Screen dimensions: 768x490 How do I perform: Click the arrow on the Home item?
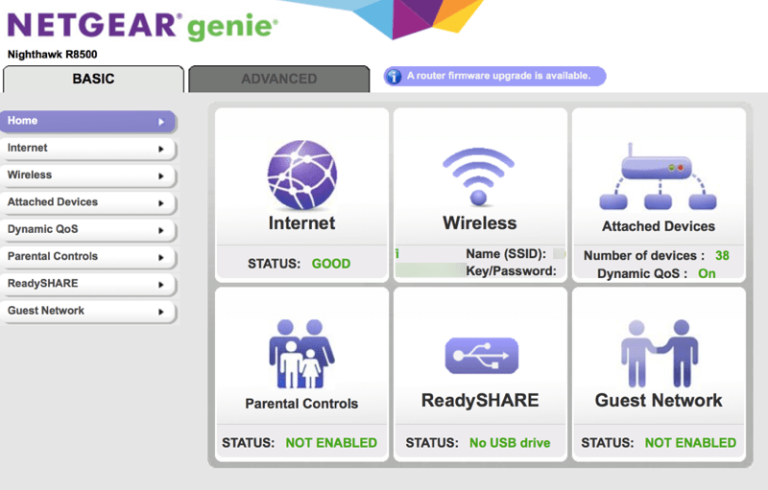(161, 122)
